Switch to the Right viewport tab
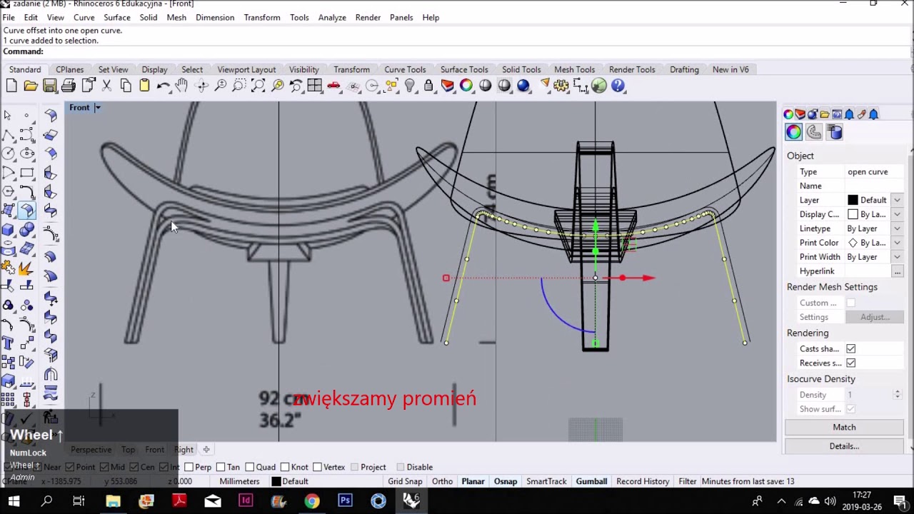This screenshot has width=914, height=514. [x=184, y=450]
